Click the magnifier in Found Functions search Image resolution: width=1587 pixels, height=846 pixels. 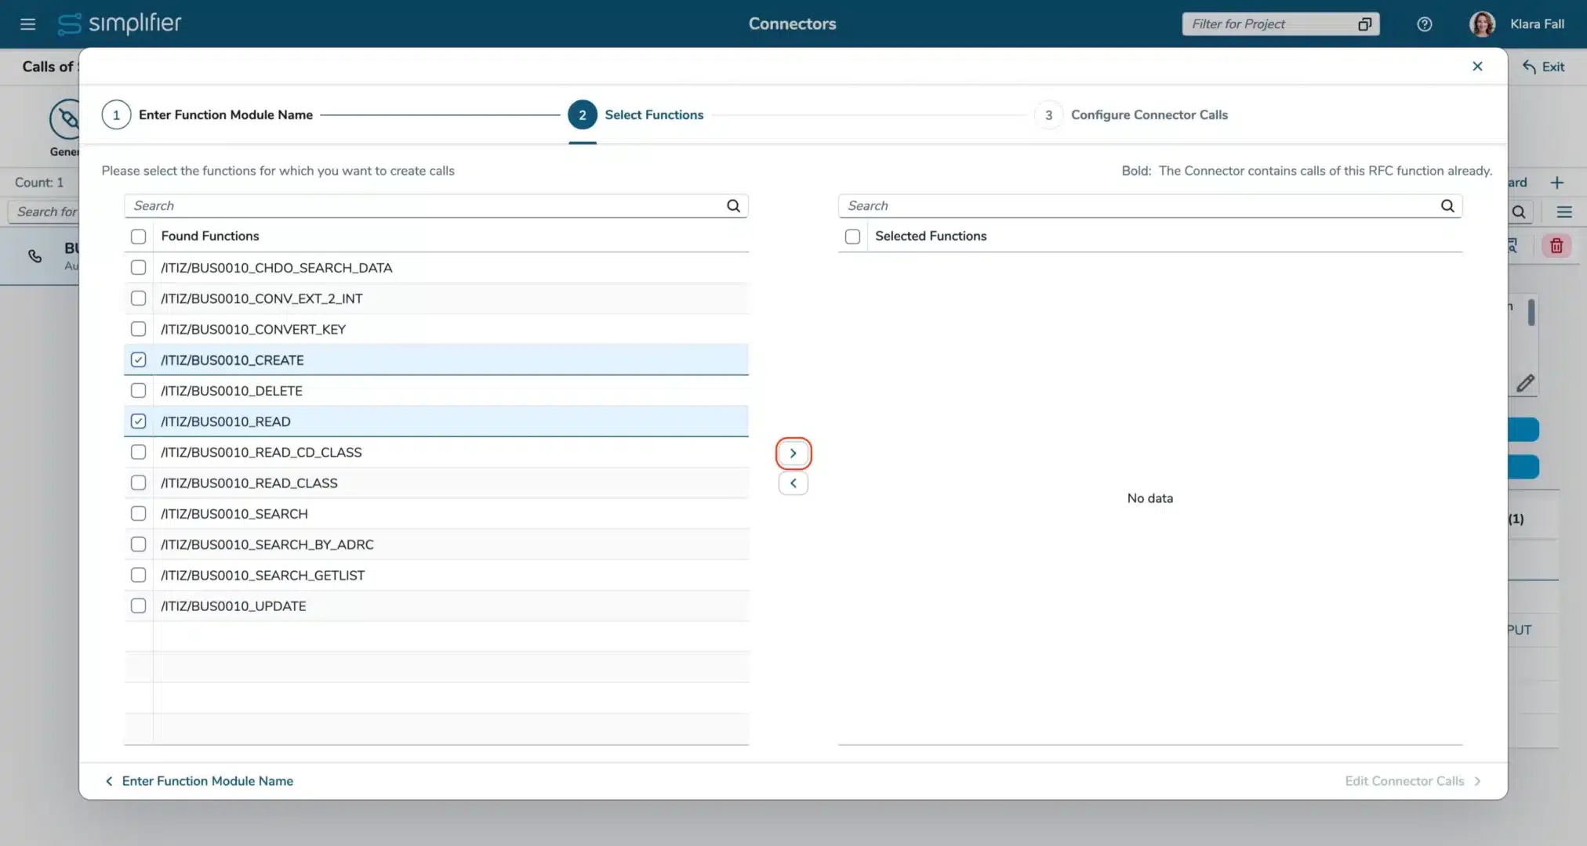733,206
